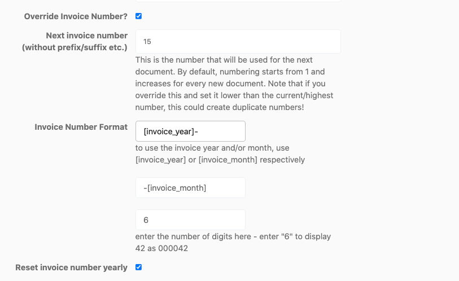This screenshot has height=281, width=459.
Task: Click the '42 as 000042' example text
Action: tap(161, 248)
